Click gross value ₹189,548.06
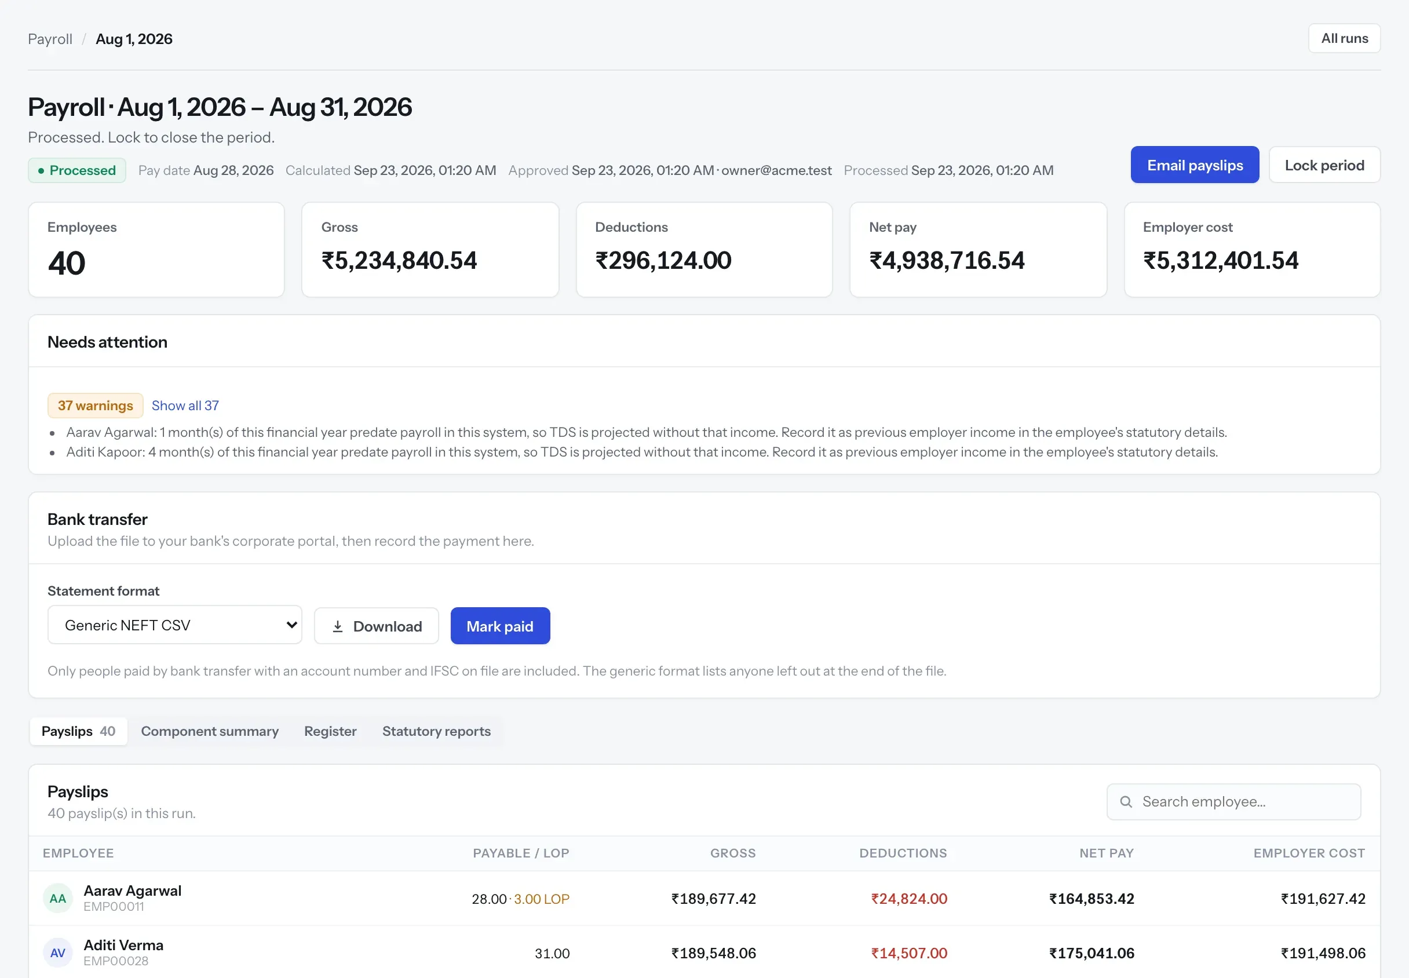The width and height of the screenshot is (1409, 978). point(714,954)
